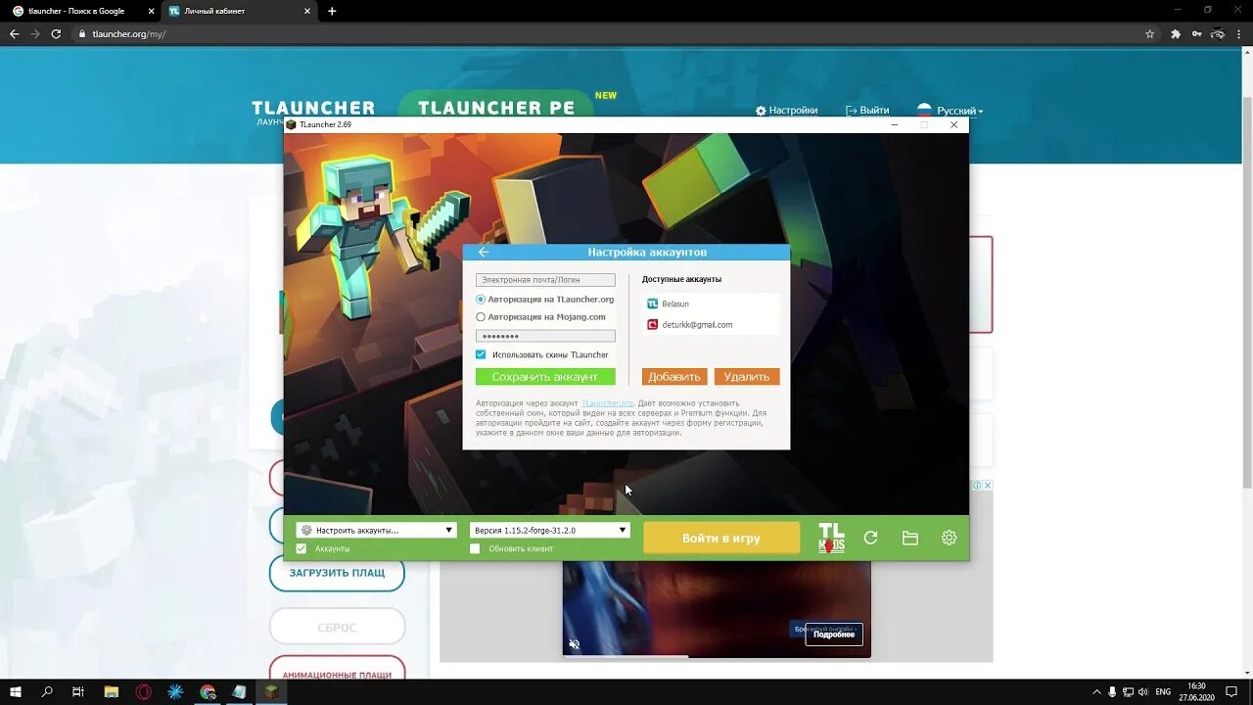Click the Войти в игру button
The image size is (1253, 705).
click(x=721, y=538)
